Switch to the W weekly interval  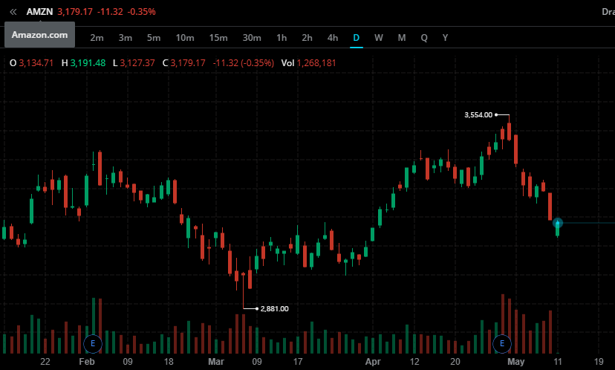coord(379,38)
